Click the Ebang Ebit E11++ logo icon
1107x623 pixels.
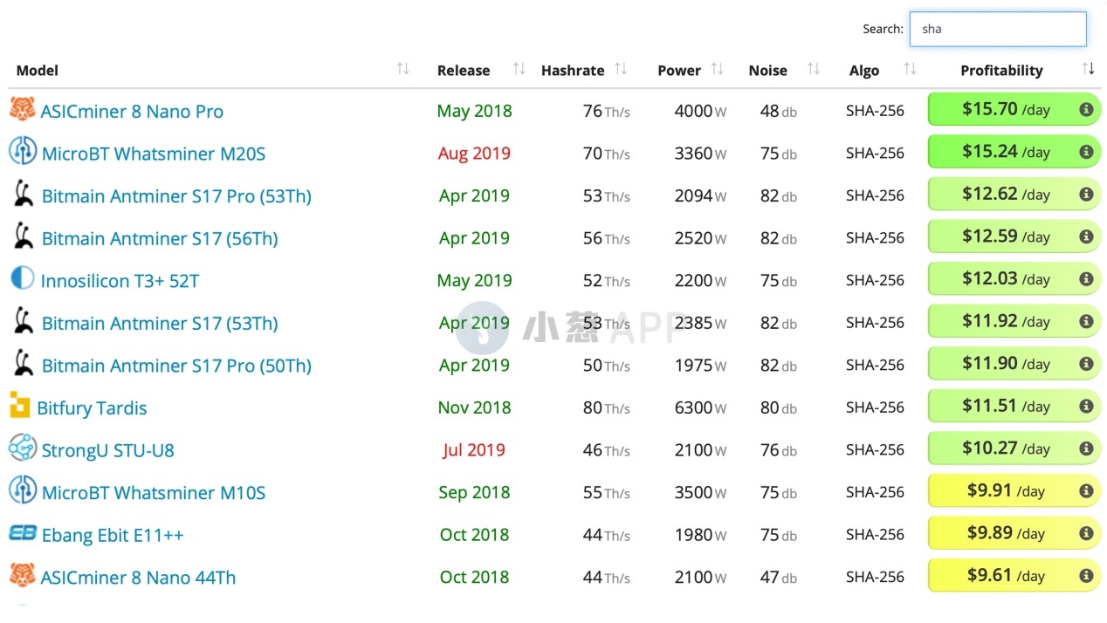point(23,532)
